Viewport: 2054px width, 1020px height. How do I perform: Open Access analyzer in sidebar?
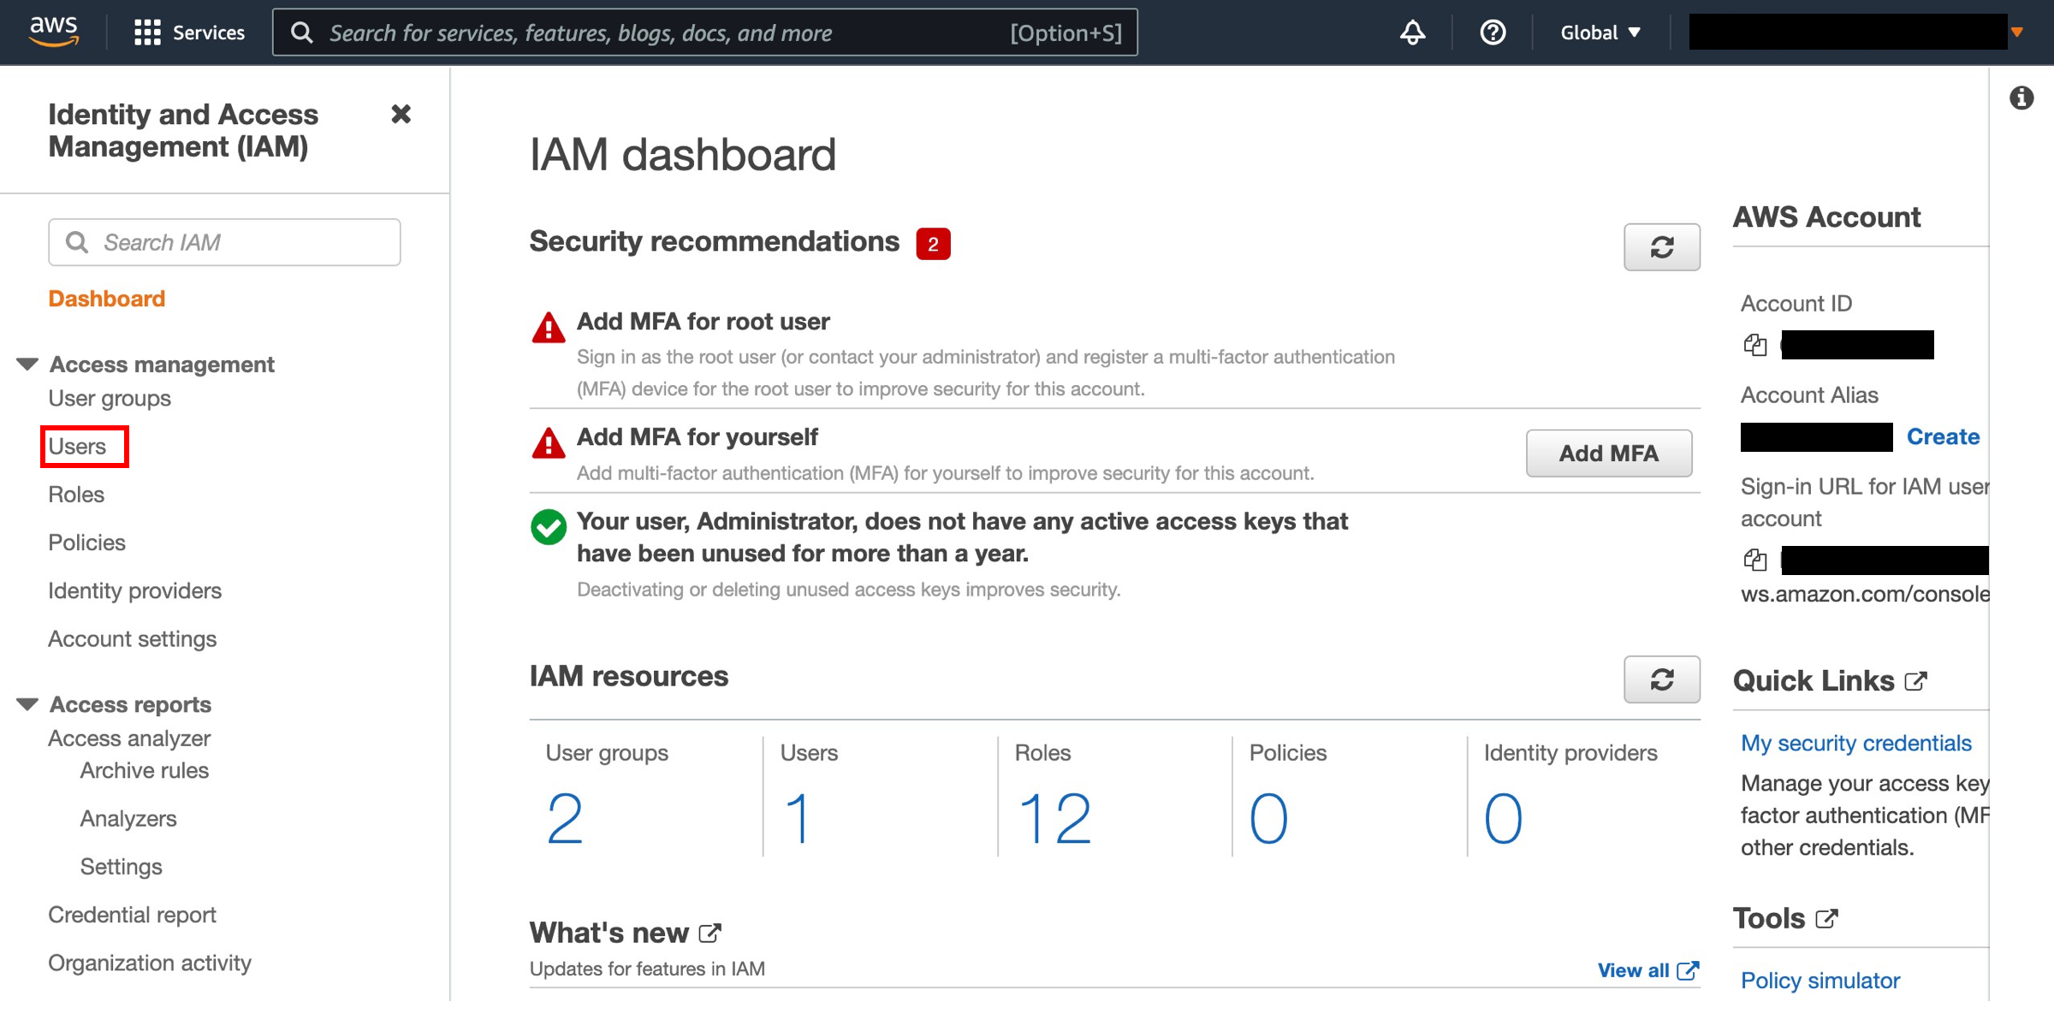pyautogui.click(x=129, y=738)
